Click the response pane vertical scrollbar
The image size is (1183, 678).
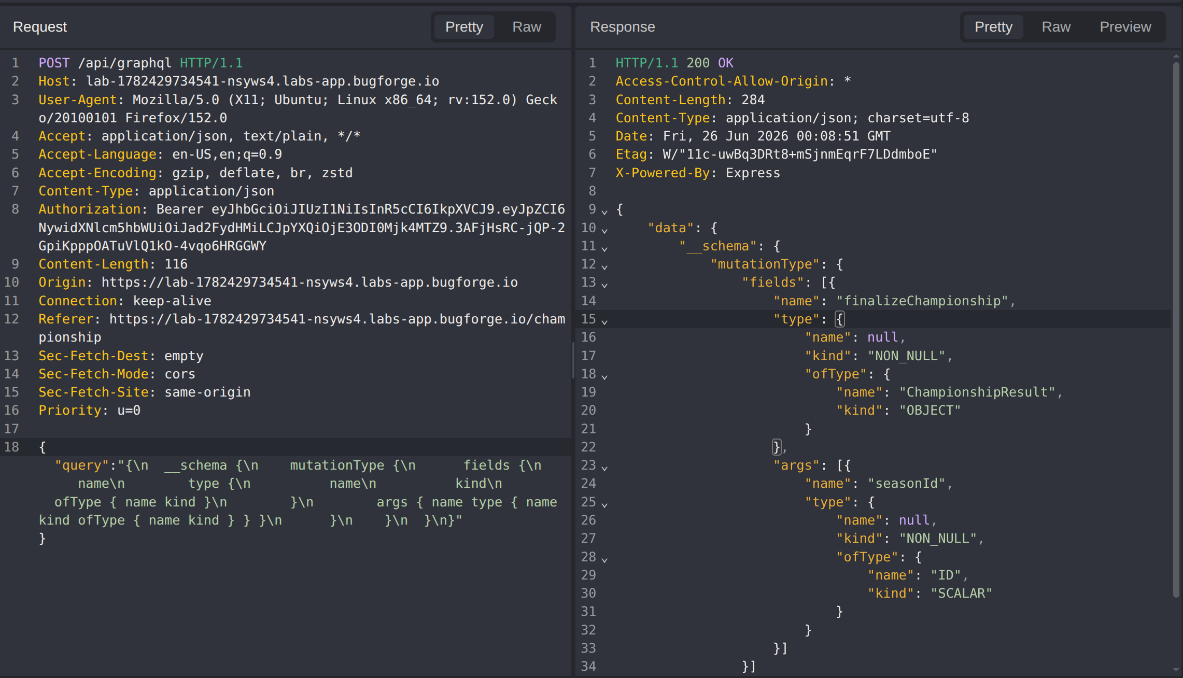pos(1176,330)
